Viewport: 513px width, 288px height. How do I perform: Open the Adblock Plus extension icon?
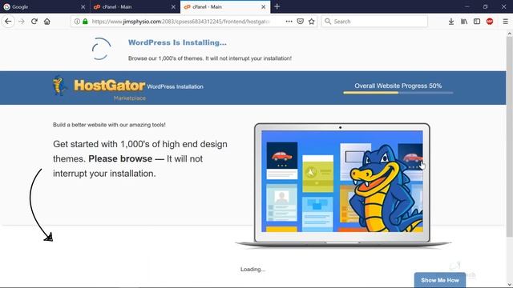(x=490, y=22)
